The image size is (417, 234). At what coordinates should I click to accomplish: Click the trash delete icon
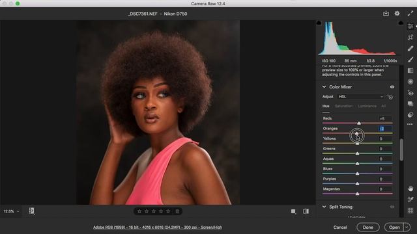click(x=177, y=211)
